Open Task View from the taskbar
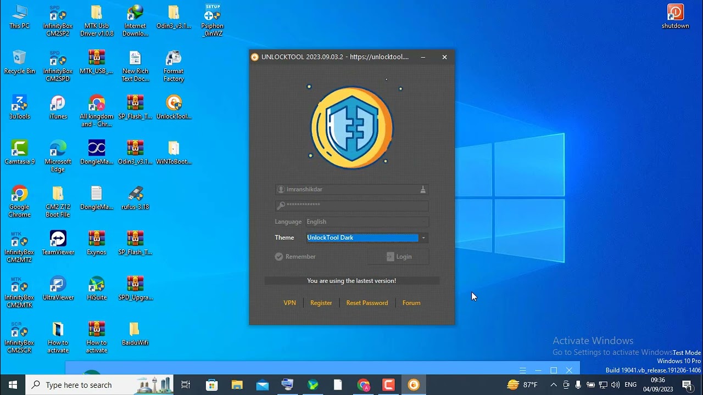The height and width of the screenshot is (395, 703). coord(186,385)
